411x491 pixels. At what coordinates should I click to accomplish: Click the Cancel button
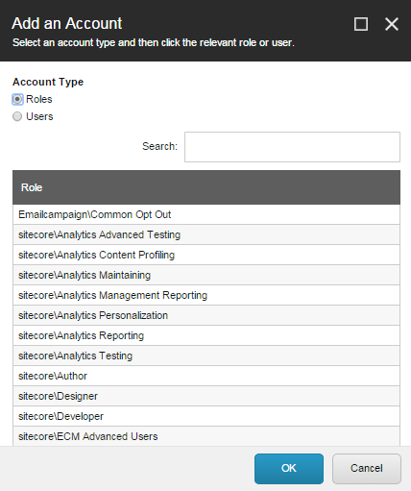tap(367, 468)
